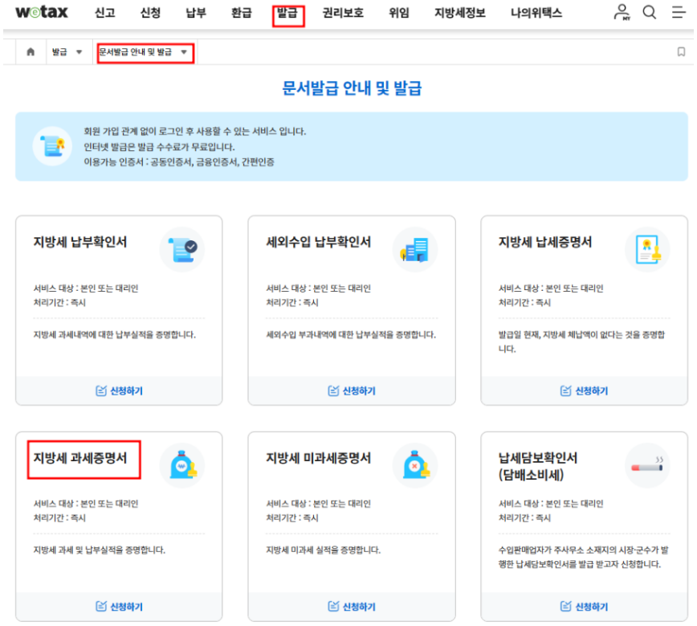The image size is (697, 626).
Task: Click the wetax logo
Action: (x=41, y=12)
